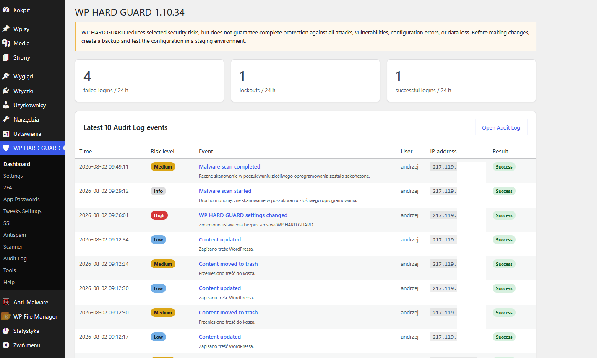Click the timestamp 2026-08-02 09:26:01
The height and width of the screenshot is (358, 597).
pyautogui.click(x=104, y=215)
